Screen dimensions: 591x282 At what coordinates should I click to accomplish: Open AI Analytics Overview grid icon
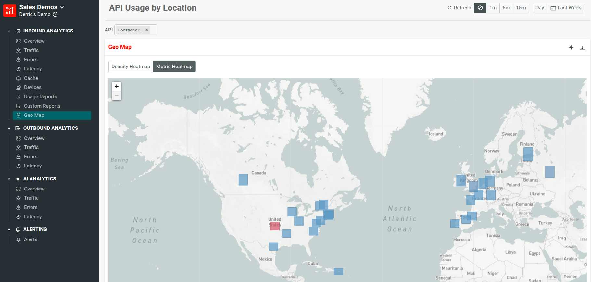point(19,189)
